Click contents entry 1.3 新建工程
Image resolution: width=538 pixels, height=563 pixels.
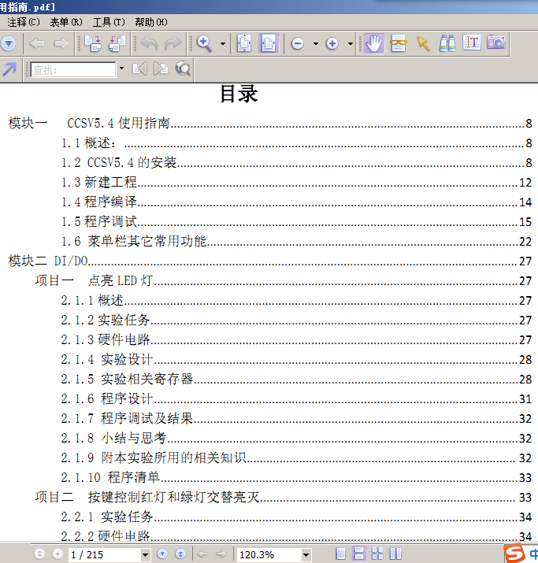click(x=296, y=183)
